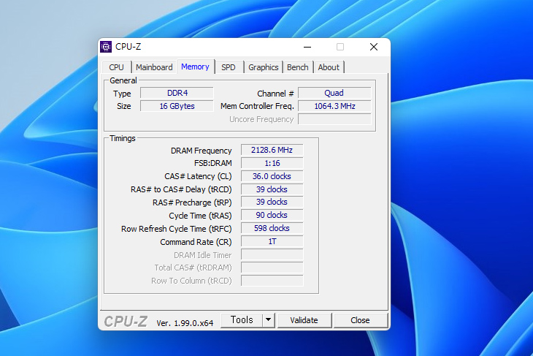533x356 pixels.
Task: Click the CPU-Z window title text
Action: 129,47
